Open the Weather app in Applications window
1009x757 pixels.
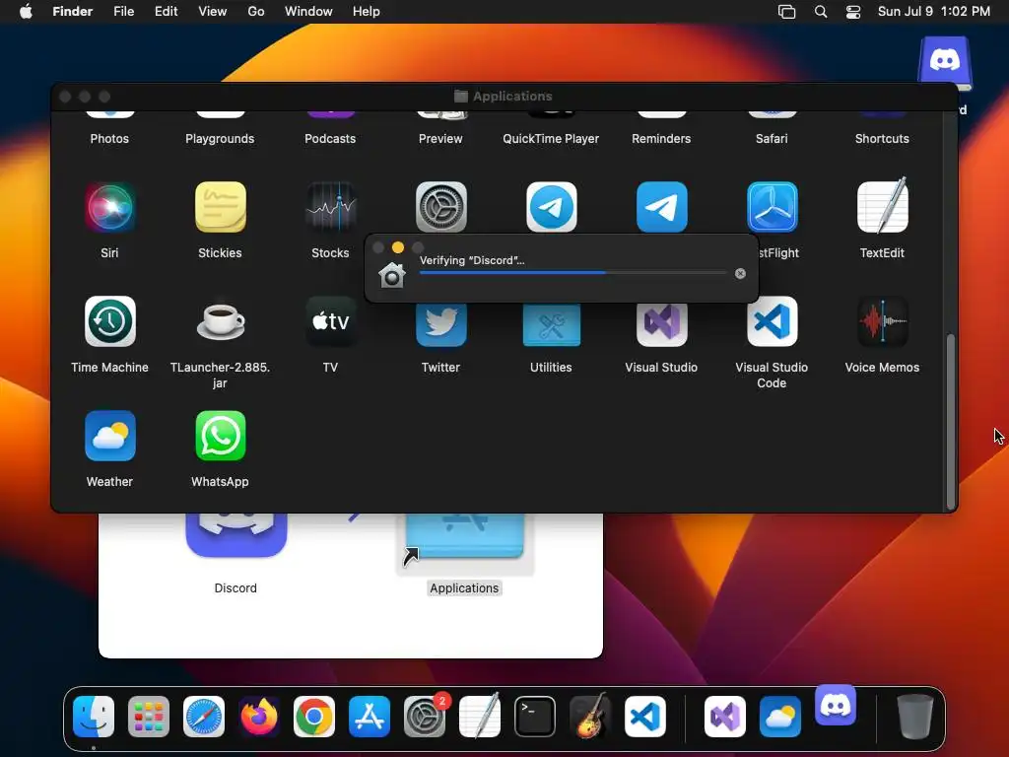pyautogui.click(x=110, y=436)
